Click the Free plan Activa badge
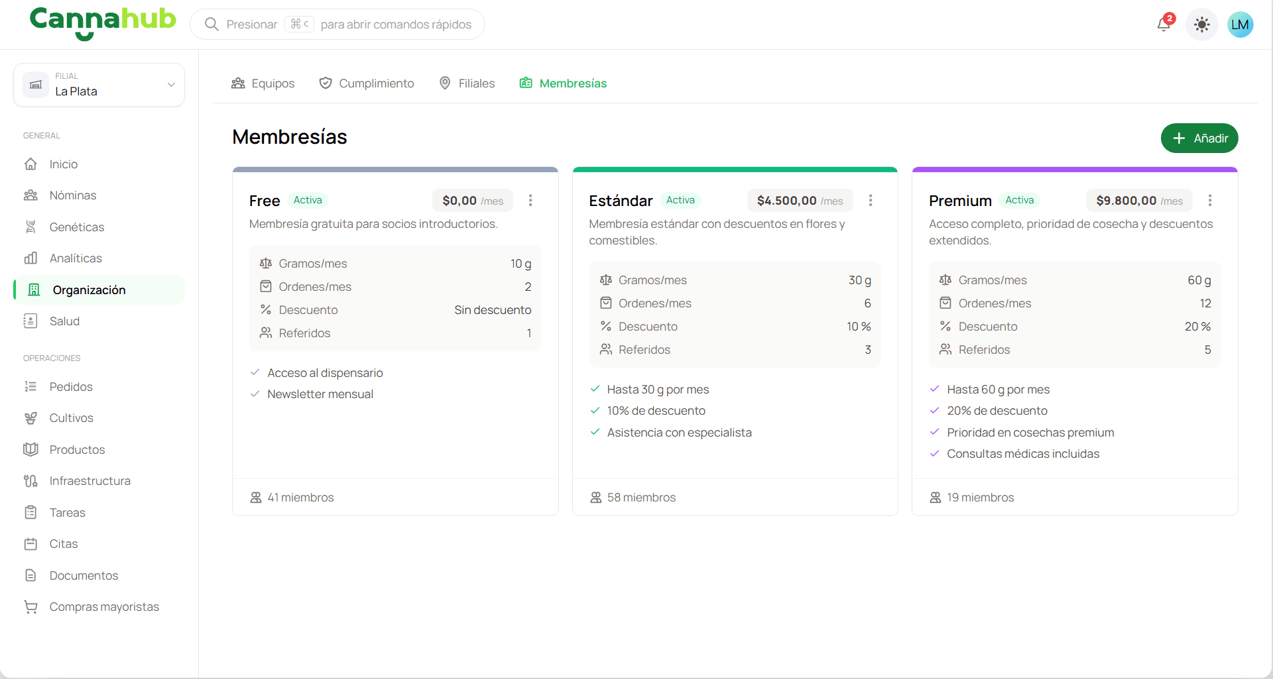This screenshot has width=1273, height=679. (308, 200)
